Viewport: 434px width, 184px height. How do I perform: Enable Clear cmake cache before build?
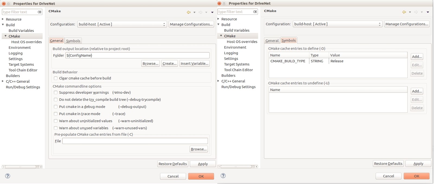pos(56,78)
